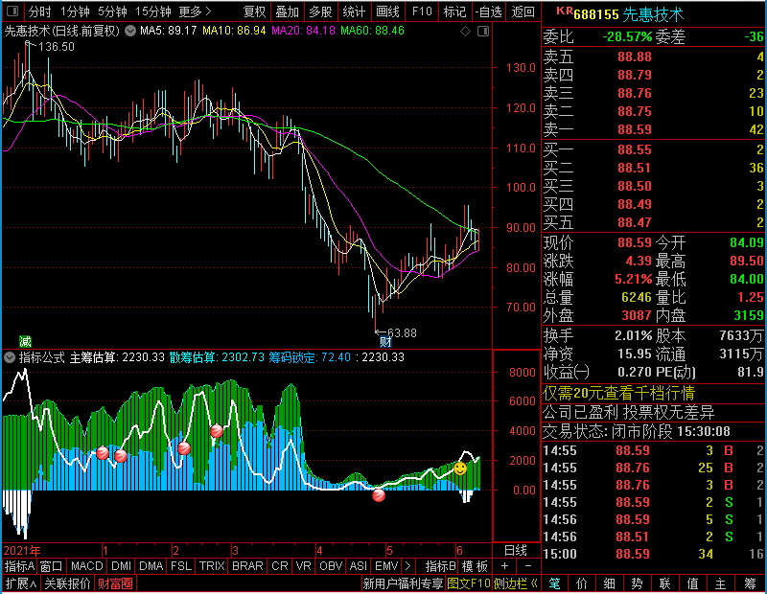Screen dimensions: 767x594
Task: Switch to 分时 intraday view
Action: 39,11
